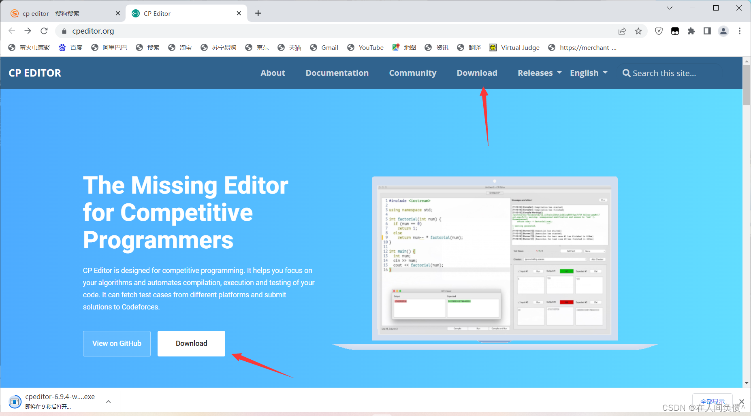Image resolution: width=751 pixels, height=416 pixels.
Task: Share this page via share icon
Action: click(x=622, y=31)
